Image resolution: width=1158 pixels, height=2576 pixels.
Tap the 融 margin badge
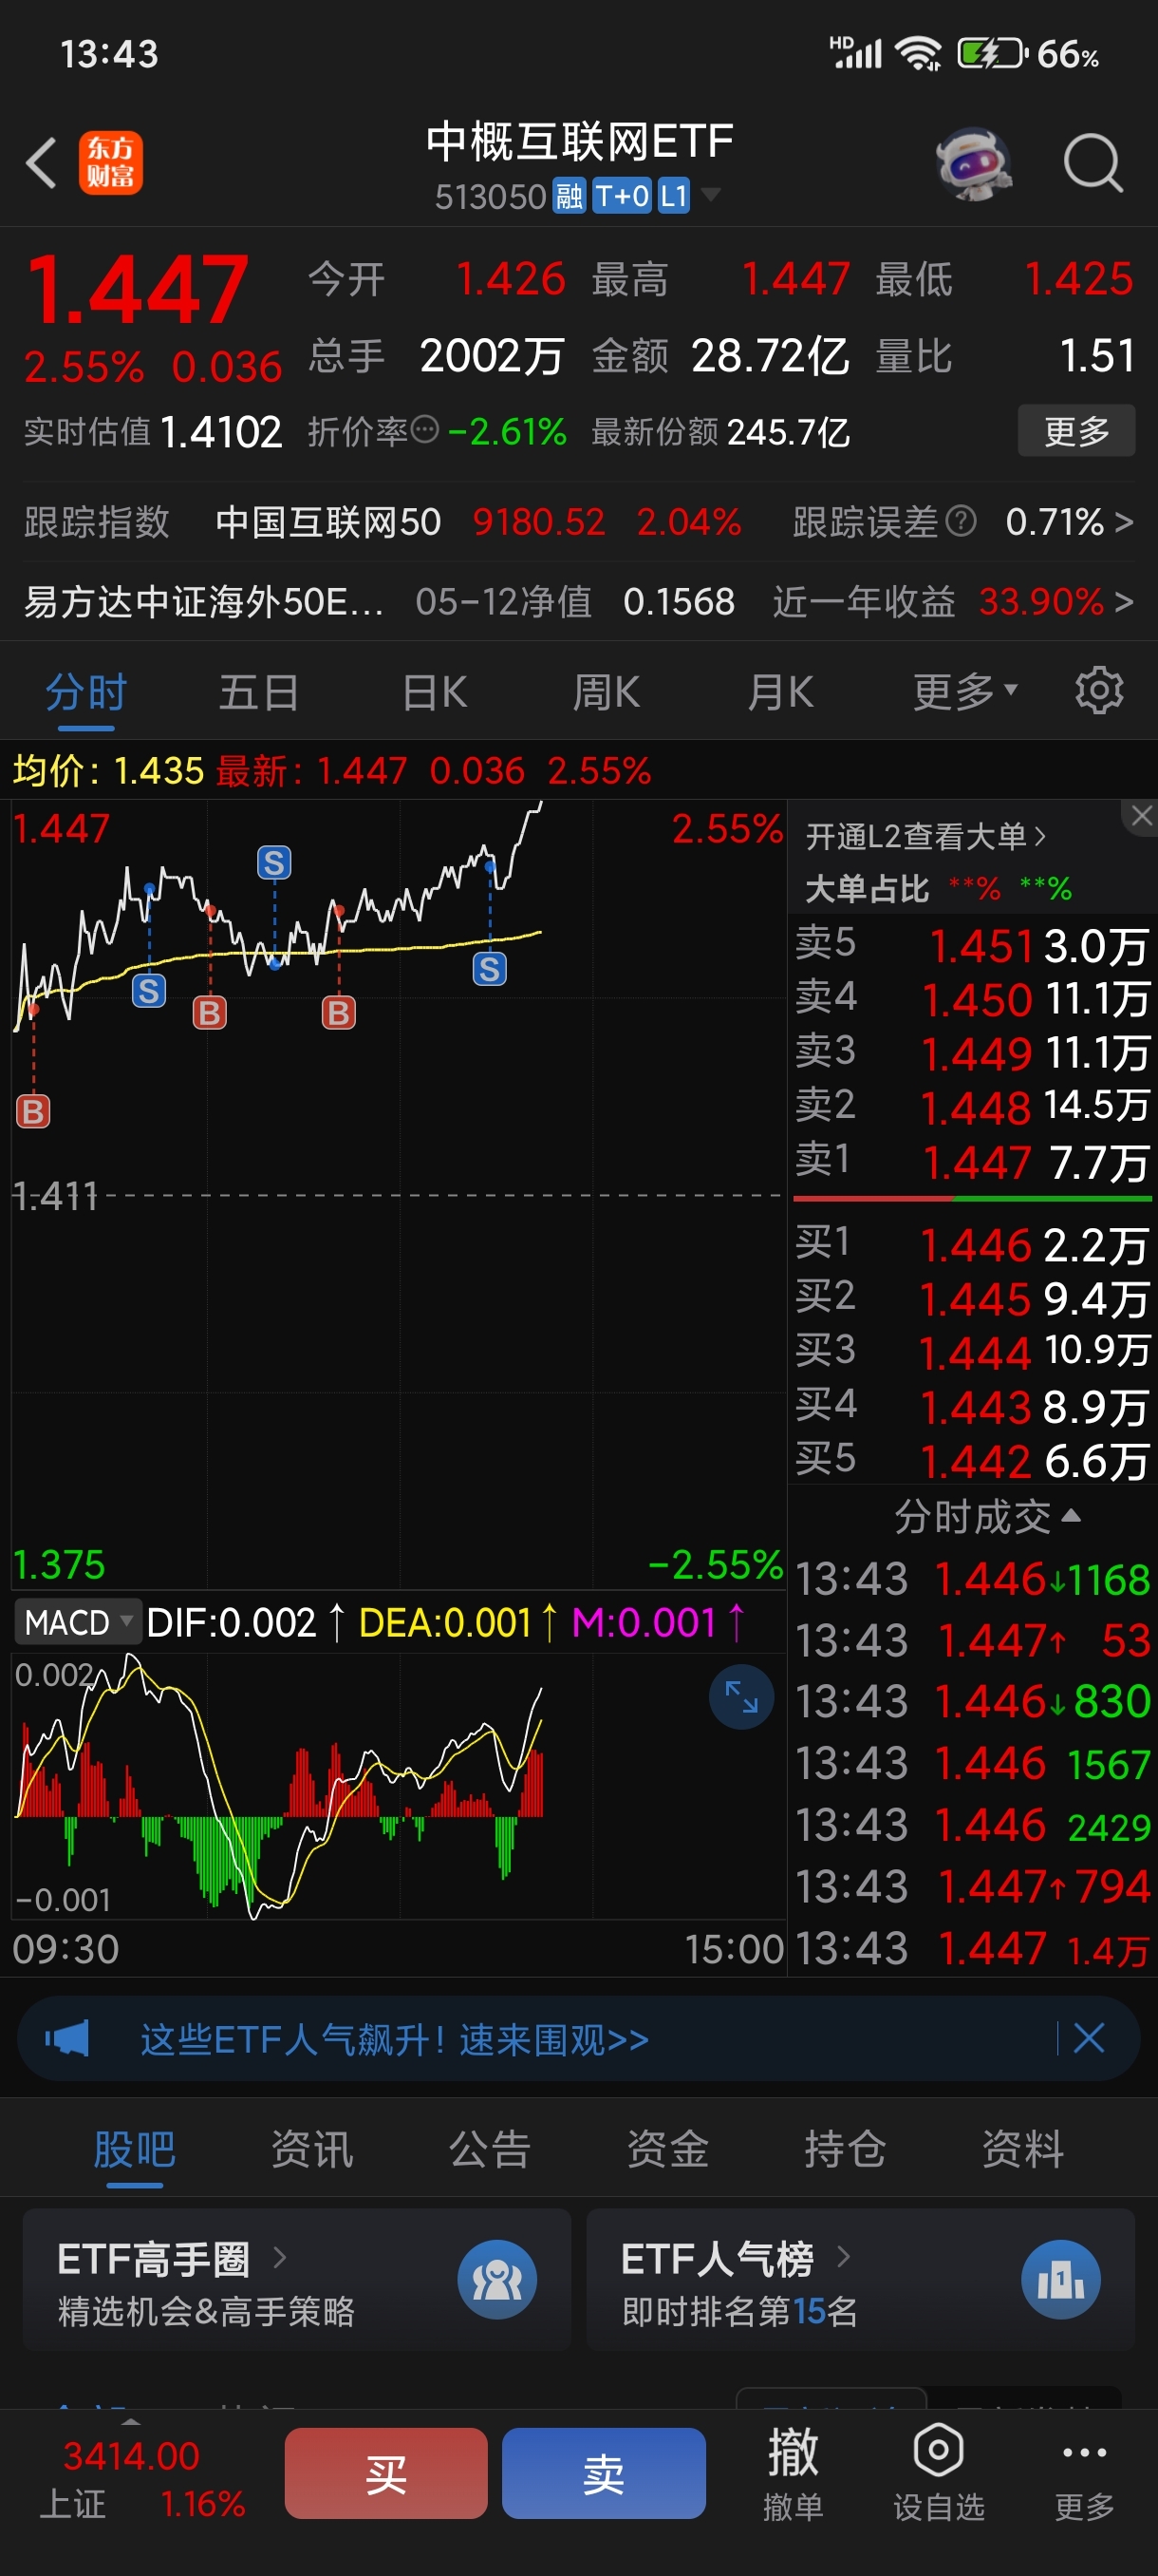[x=569, y=196]
